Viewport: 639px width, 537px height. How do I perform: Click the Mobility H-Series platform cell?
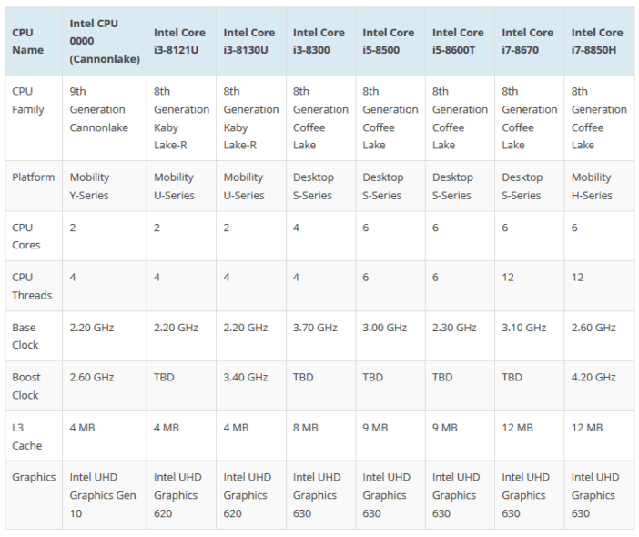599,186
